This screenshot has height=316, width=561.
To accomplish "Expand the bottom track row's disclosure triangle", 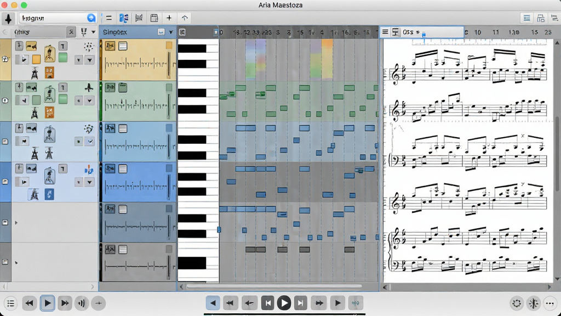I will [16, 263].
